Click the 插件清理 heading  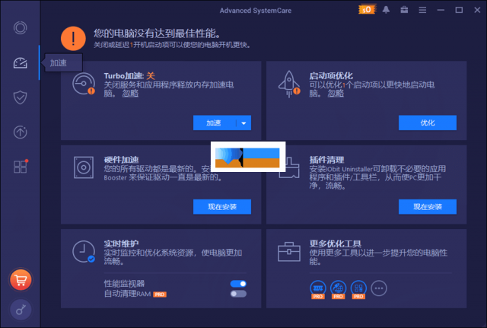[326, 160]
